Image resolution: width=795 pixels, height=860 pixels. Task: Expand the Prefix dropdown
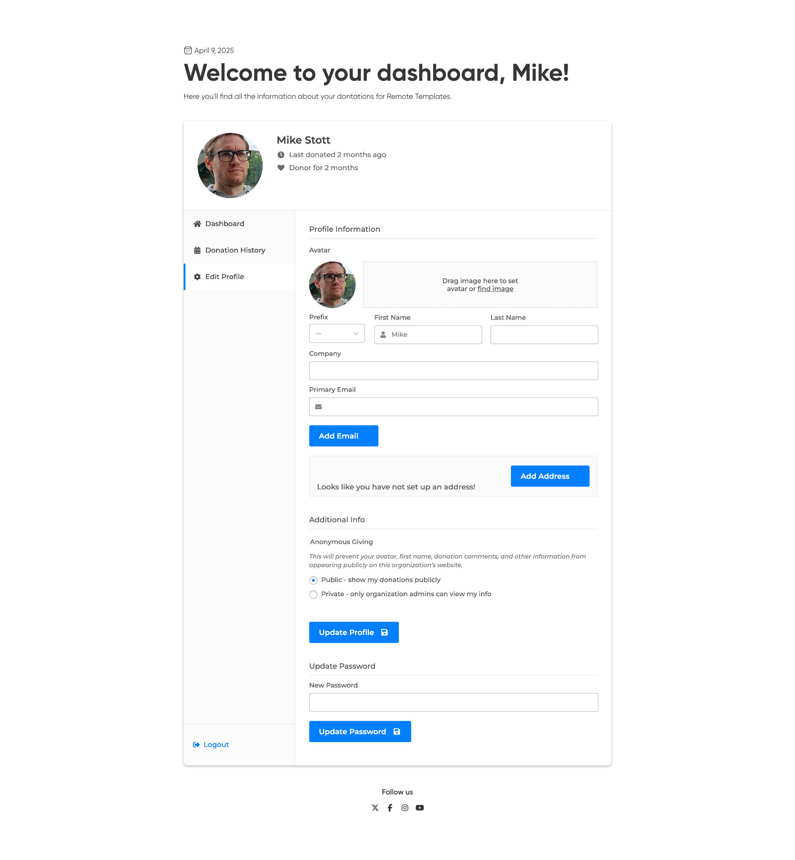click(337, 334)
